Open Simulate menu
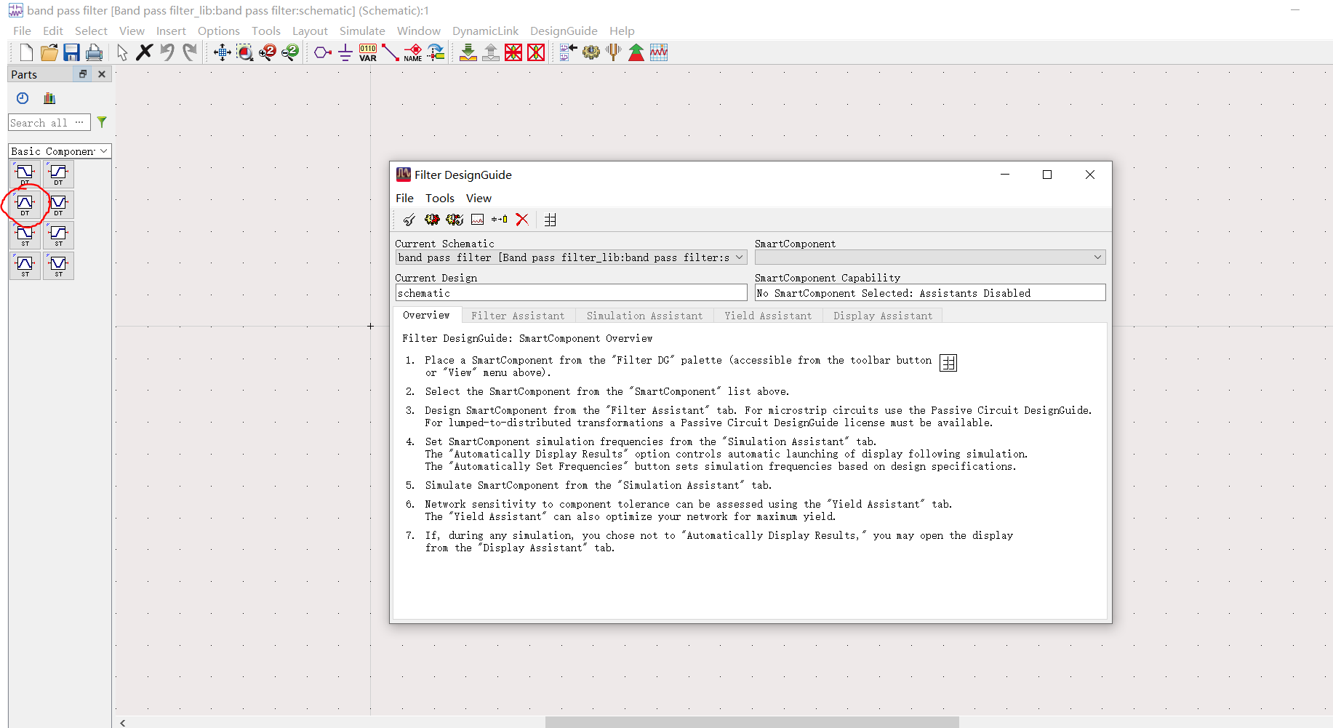Screen dimensions: 1333x728 coord(362,31)
